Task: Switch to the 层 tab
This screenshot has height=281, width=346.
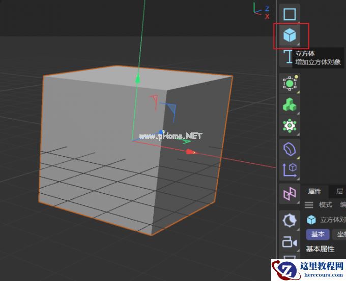Action: coord(339,191)
